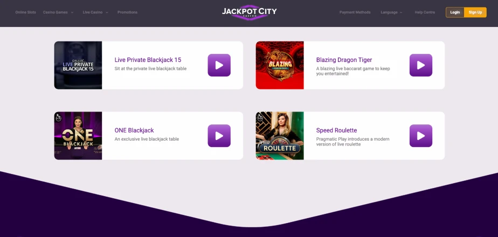The height and width of the screenshot is (237, 498).
Task: Open the Language dropdown
Action: (391, 12)
